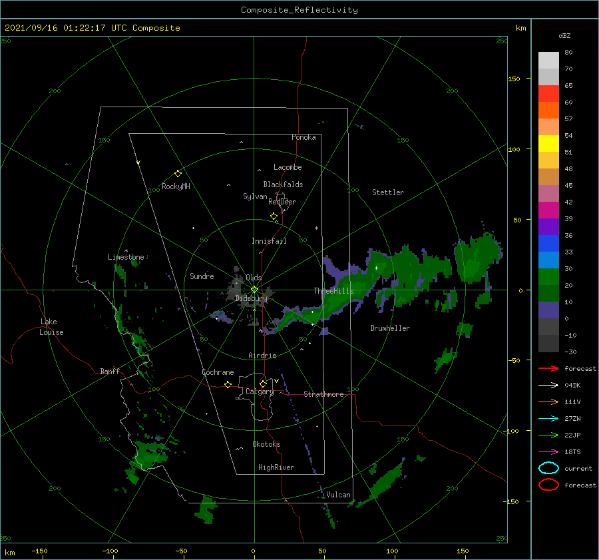Pick the light gray 80 dBZ swatch

548,61
